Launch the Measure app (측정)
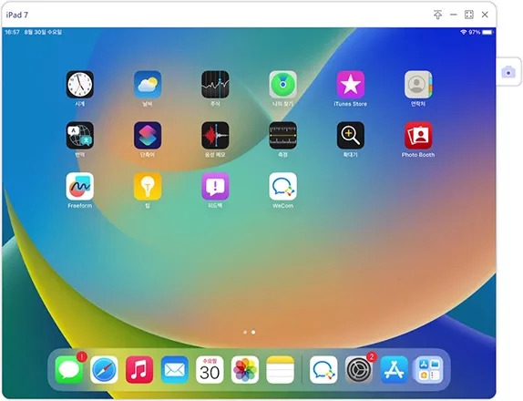 (282, 136)
